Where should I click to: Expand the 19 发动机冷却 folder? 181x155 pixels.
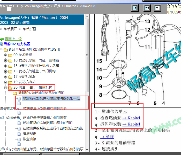click(x=5, y=82)
